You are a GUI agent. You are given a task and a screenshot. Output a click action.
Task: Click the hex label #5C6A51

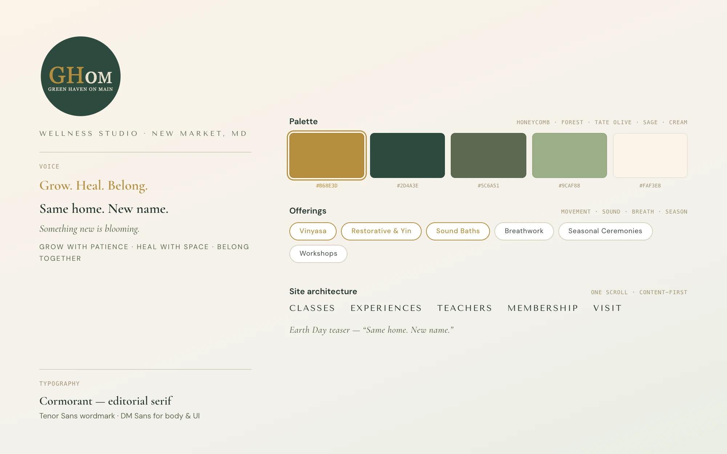pyautogui.click(x=489, y=186)
